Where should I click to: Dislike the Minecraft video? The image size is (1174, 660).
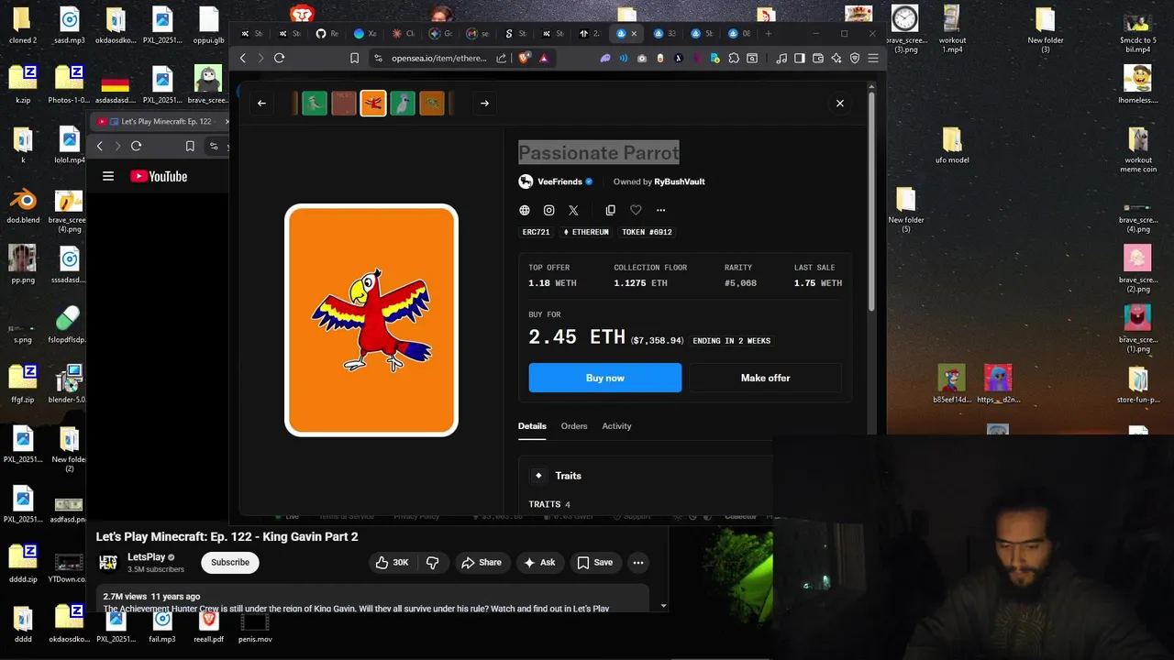433,562
